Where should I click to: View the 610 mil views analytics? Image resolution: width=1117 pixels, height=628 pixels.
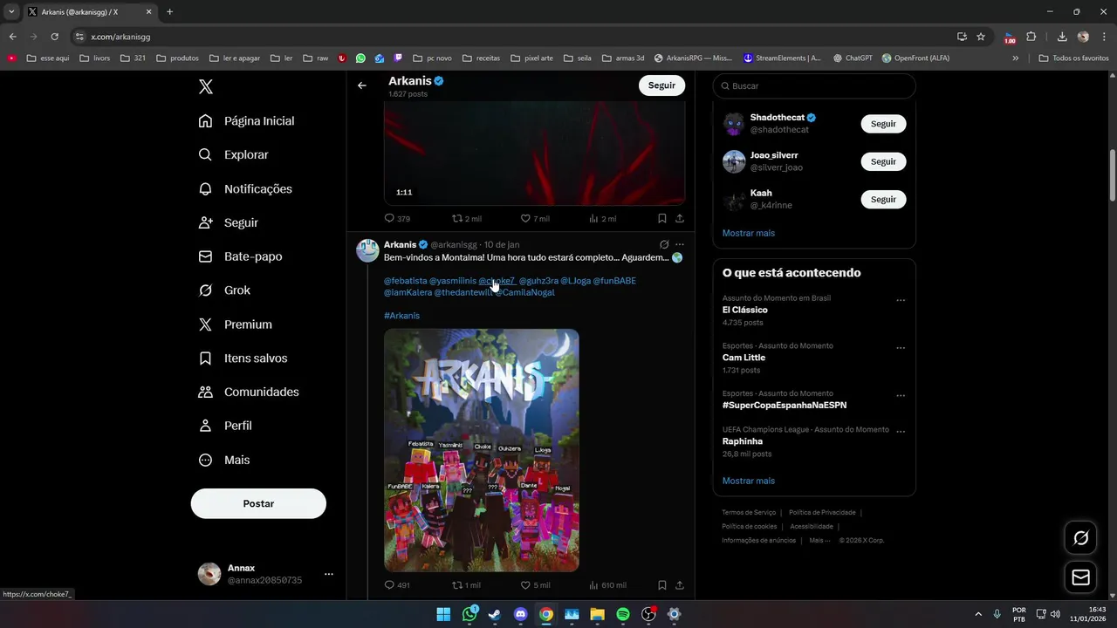(x=607, y=585)
